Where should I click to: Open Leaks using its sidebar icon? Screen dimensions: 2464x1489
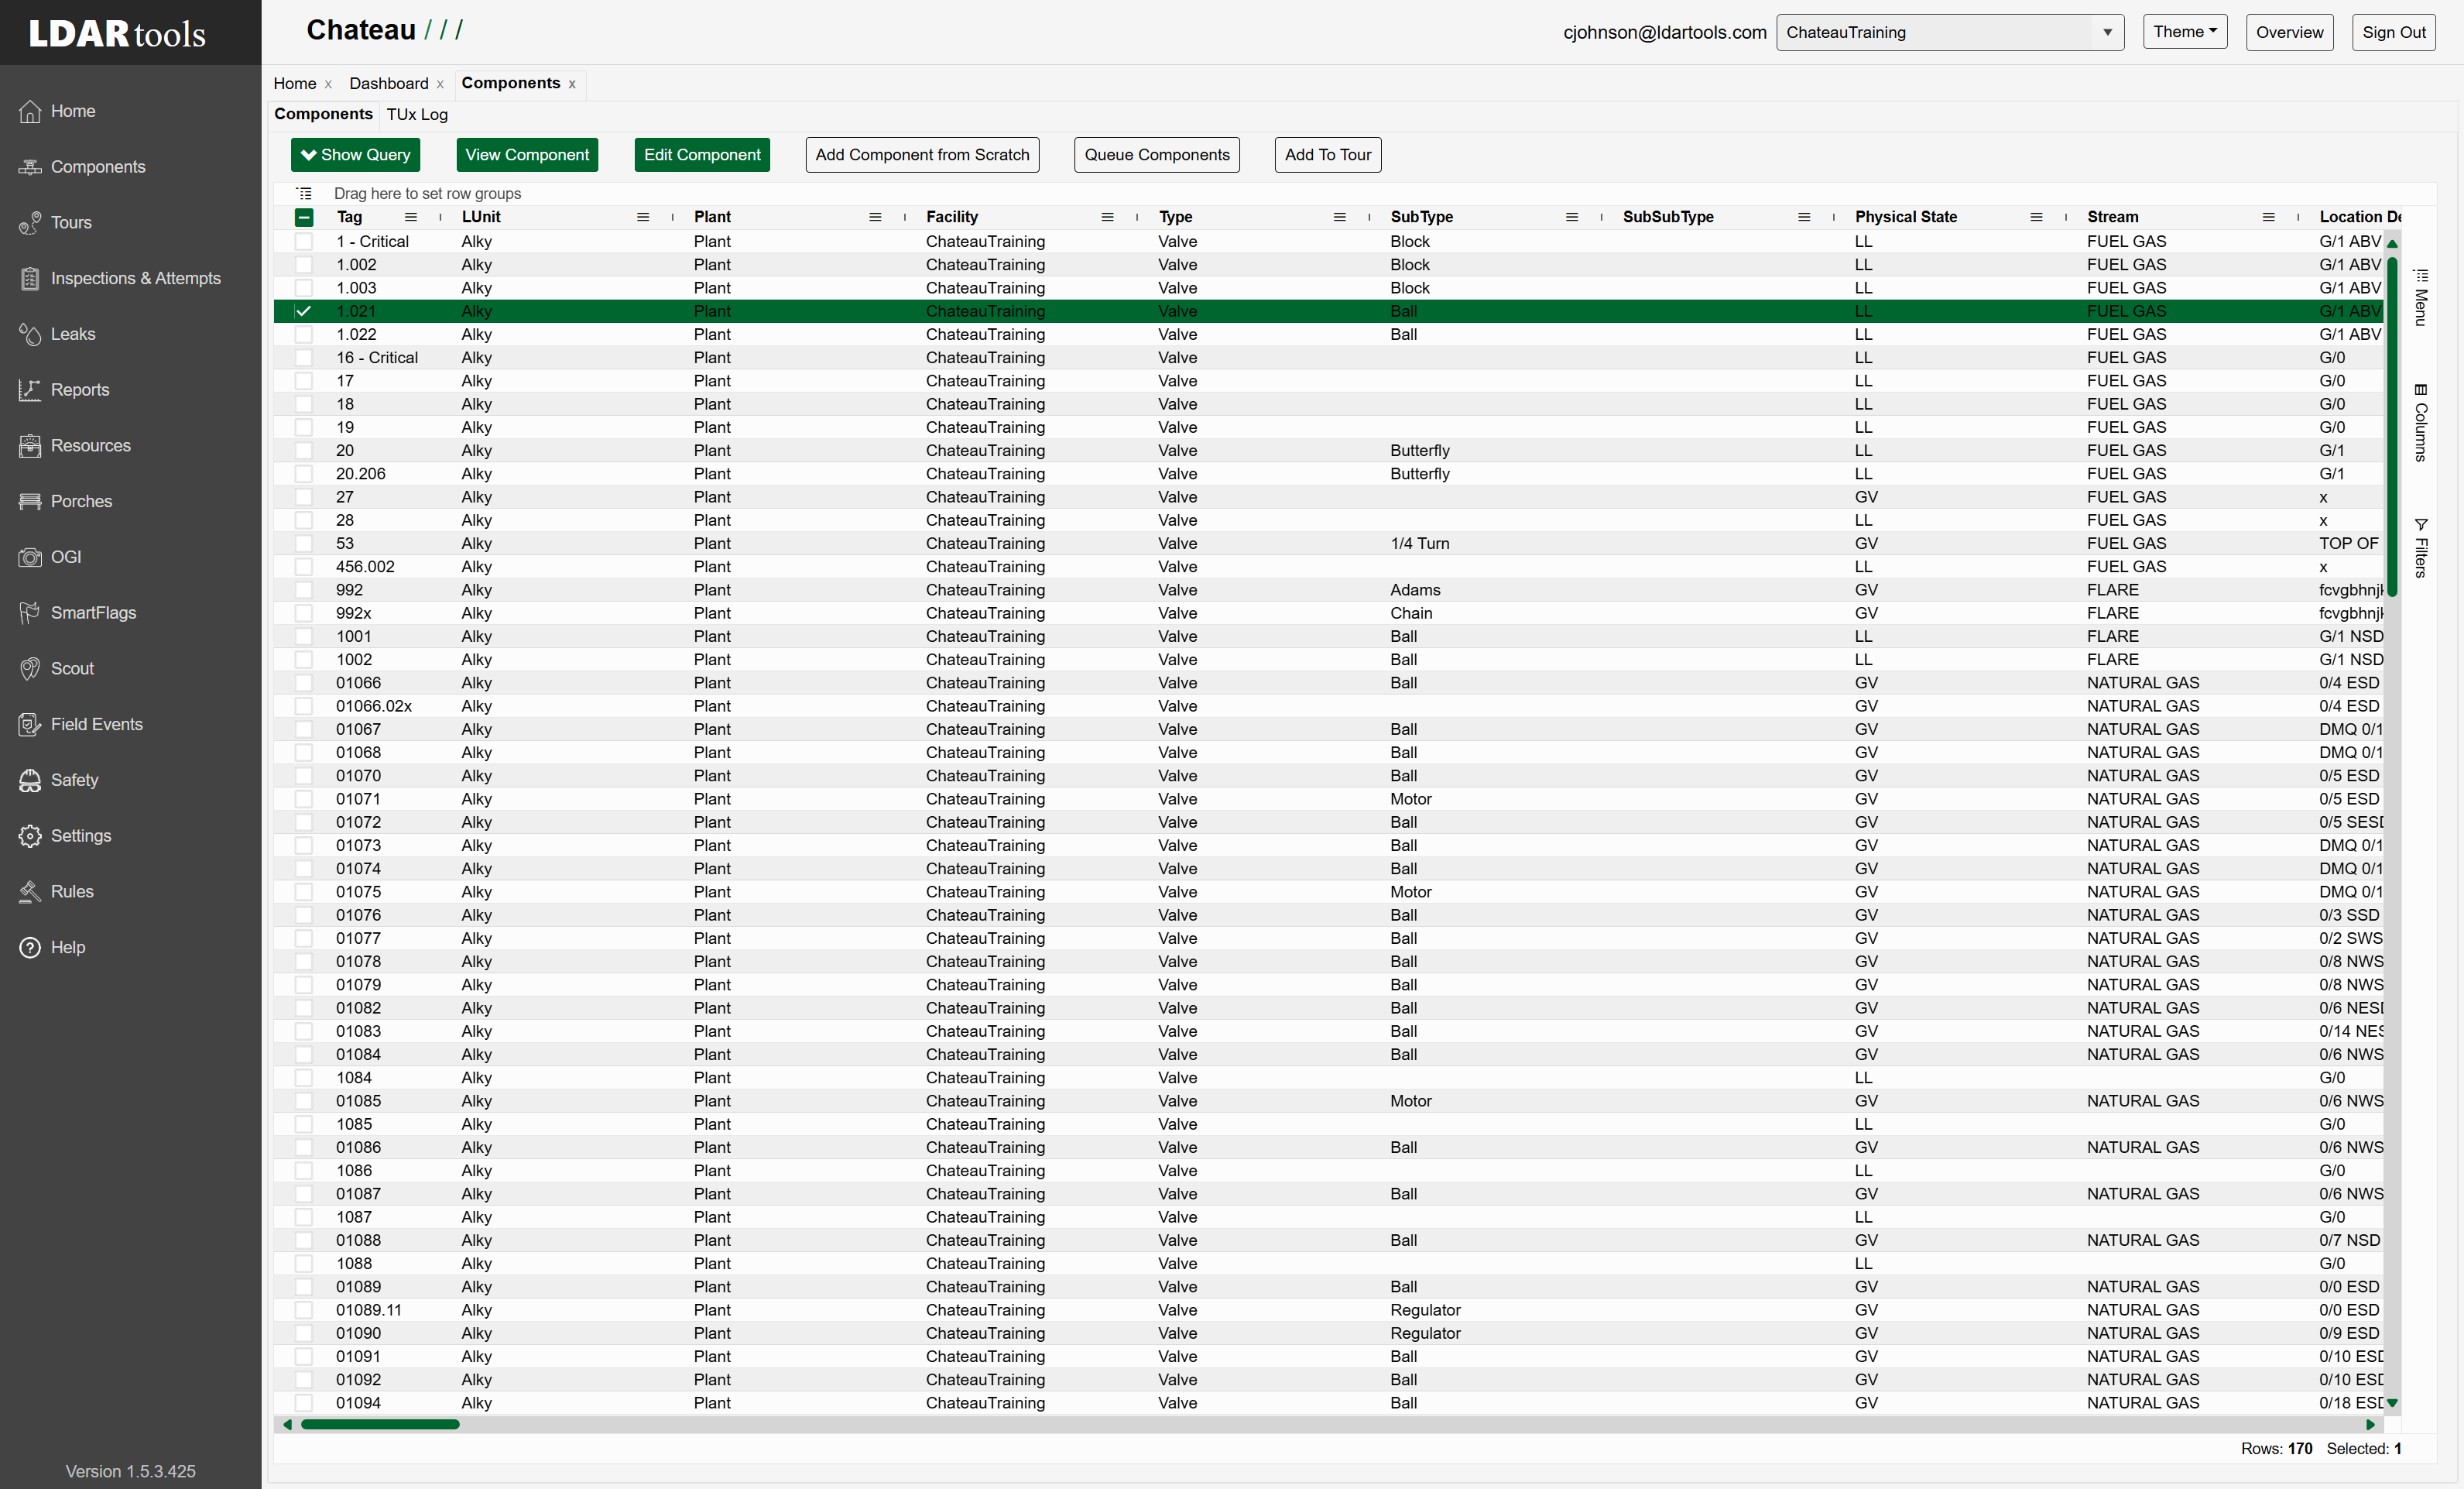coord(30,334)
